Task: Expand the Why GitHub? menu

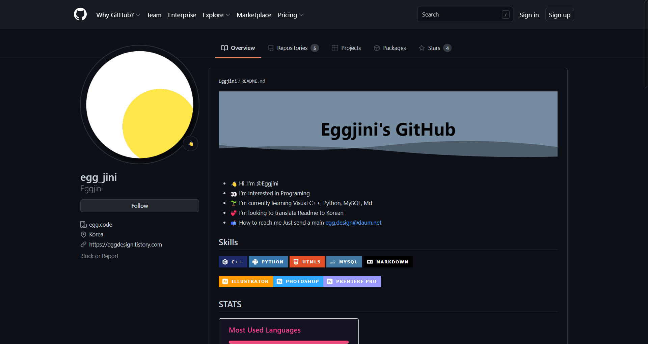Action: [x=118, y=15]
